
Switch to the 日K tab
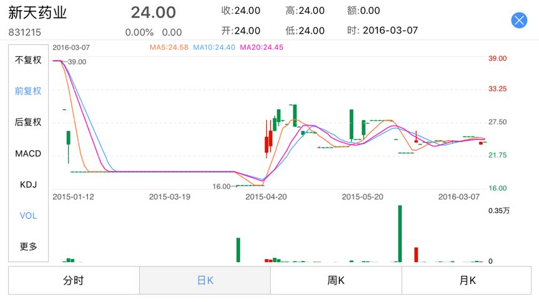pos(205,280)
